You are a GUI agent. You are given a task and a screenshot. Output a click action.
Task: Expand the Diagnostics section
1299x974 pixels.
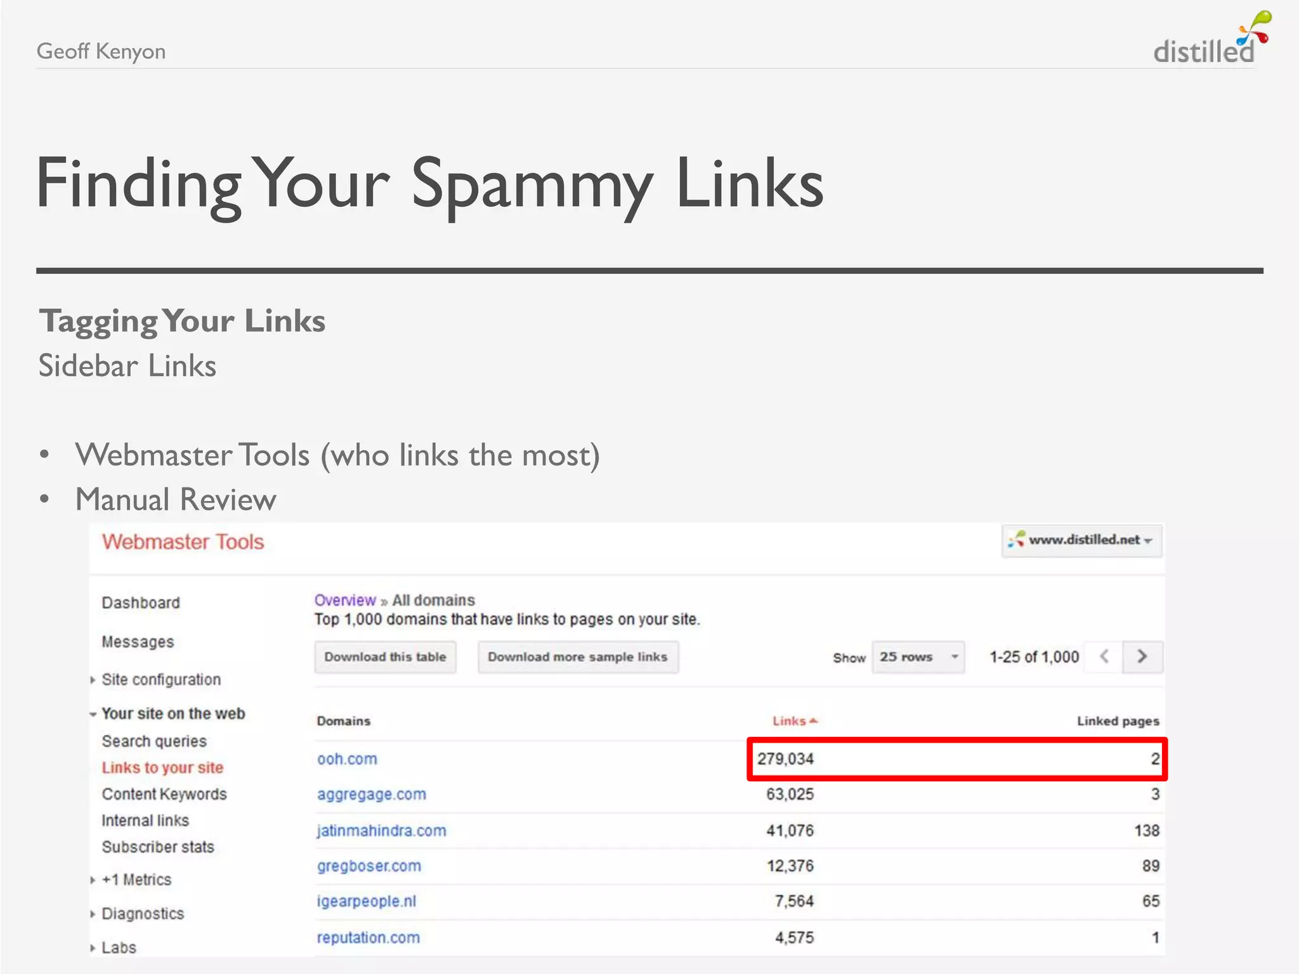[x=138, y=914]
